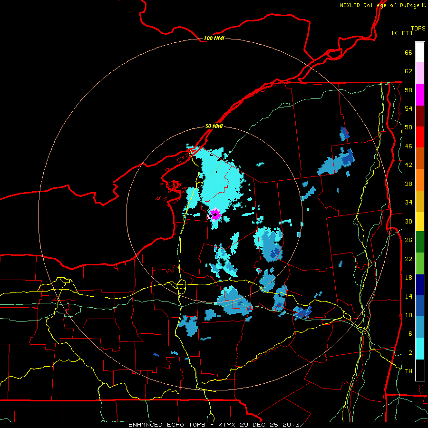The image size is (428, 428).
Task: Click the navy legend swatch
Action: tap(420, 285)
